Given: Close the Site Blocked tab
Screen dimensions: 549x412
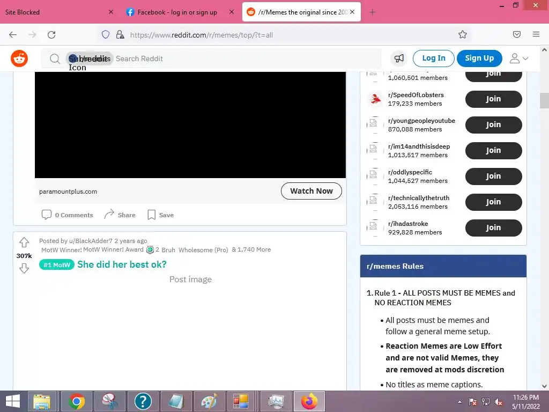Looking at the screenshot, I should pyautogui.click(x=111, y=12).
